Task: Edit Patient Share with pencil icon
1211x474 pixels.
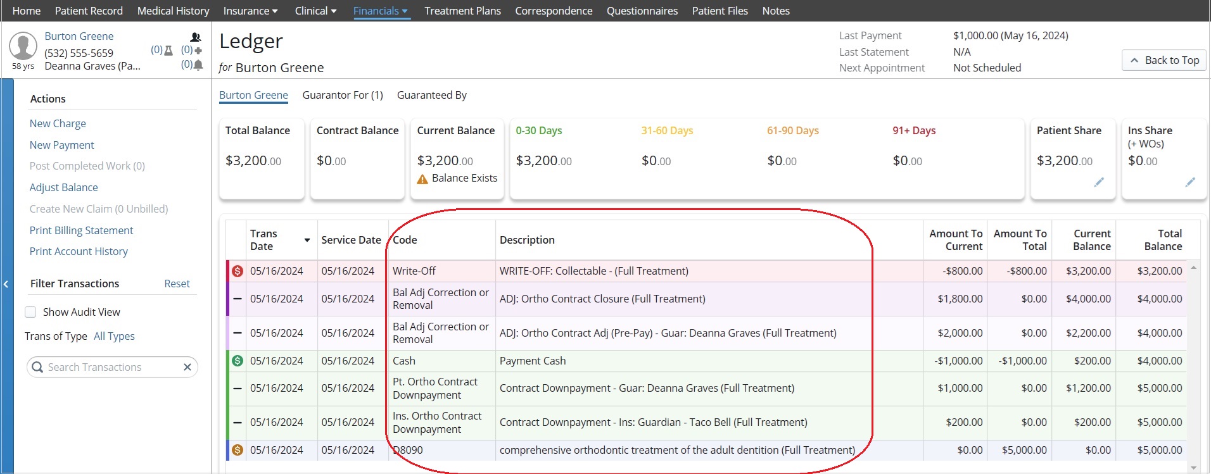Action: click(x=1099, y=182)
